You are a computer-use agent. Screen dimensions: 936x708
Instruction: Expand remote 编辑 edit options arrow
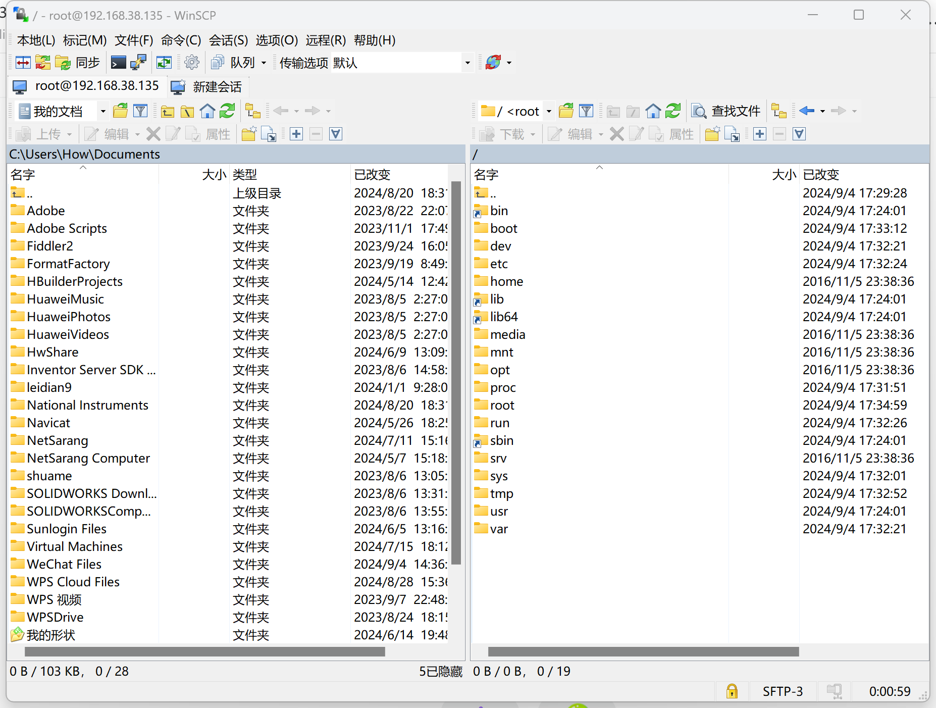pos(601,134)
